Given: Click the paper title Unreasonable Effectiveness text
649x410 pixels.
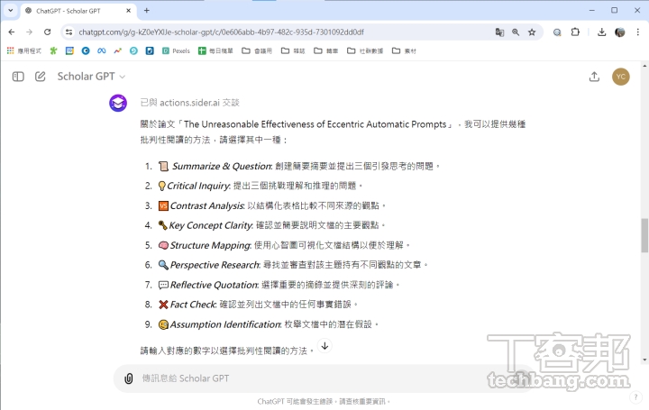Looking at the screenshot, I should click(315, 124).
